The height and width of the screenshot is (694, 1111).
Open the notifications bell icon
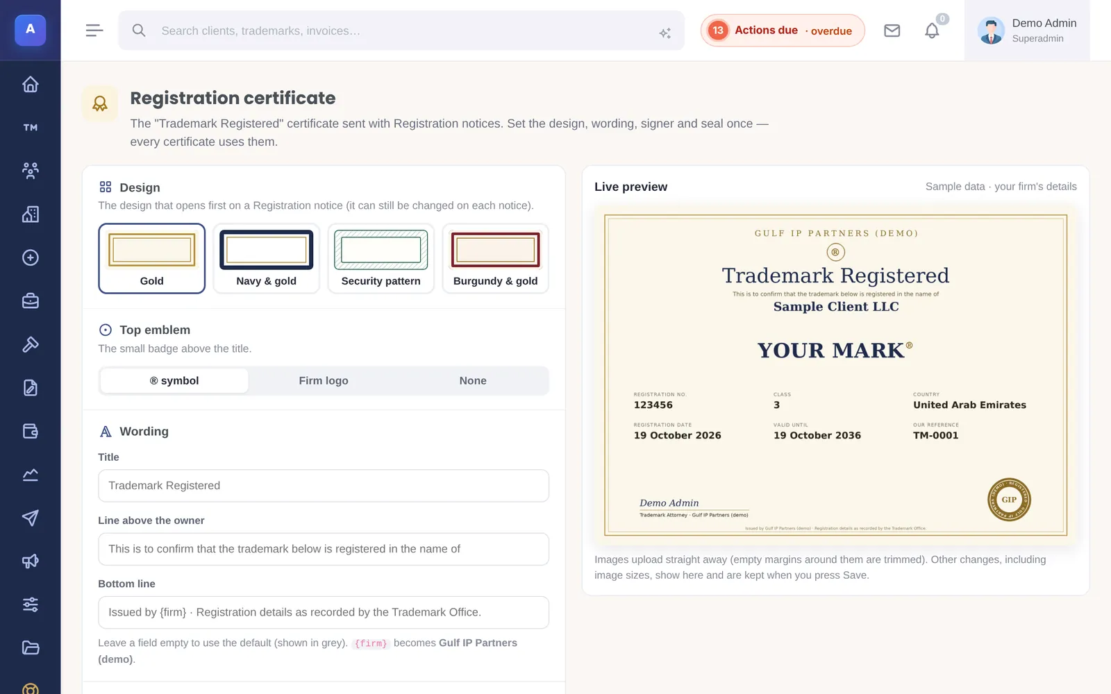pyautogui.click(x=932, y=31)
